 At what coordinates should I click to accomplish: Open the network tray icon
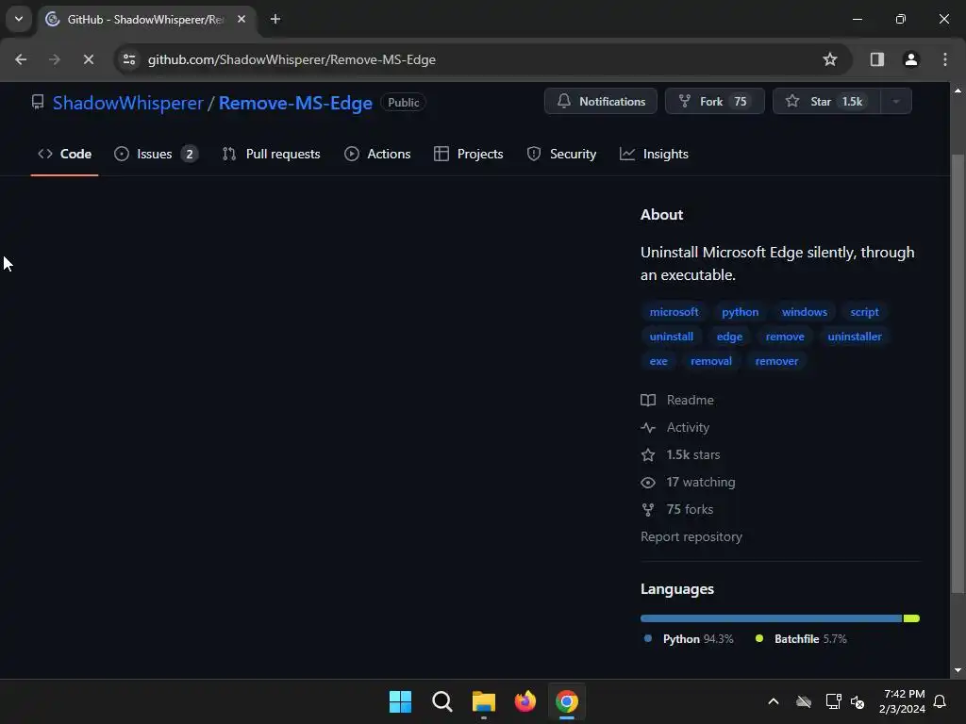(833, 701)
